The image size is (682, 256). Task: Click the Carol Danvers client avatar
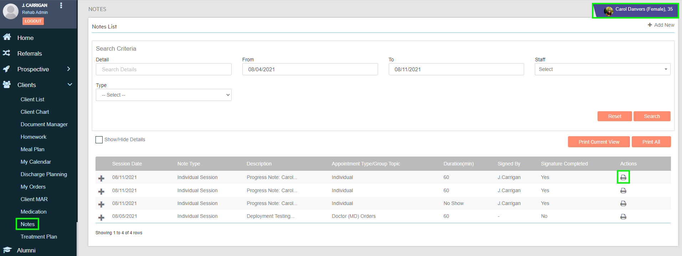point(608,11)
